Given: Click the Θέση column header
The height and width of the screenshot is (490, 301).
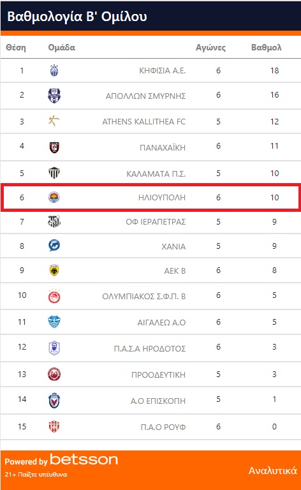Looking at the screenshot, I should click(x=16, y=47).
